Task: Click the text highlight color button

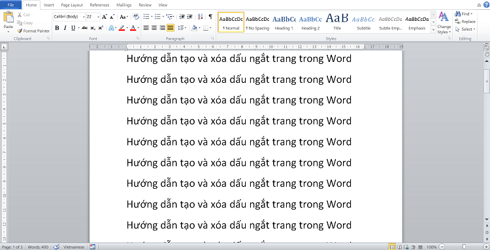Action: (122, 28)
